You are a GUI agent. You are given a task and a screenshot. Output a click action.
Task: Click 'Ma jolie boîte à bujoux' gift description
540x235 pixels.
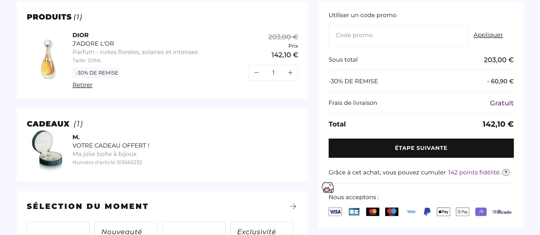[104, 154]
